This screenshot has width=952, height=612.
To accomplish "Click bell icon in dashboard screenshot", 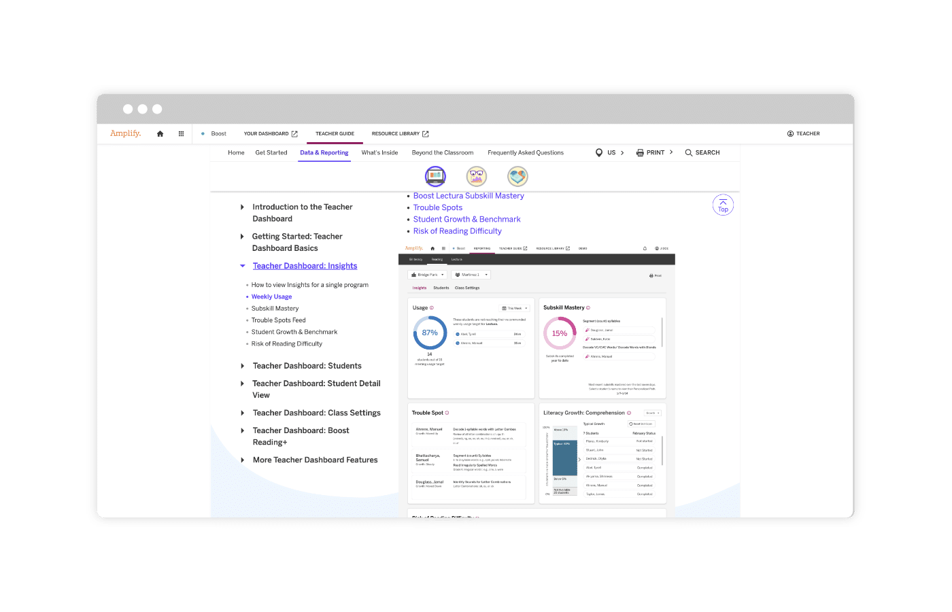I will tap(645, 248).
